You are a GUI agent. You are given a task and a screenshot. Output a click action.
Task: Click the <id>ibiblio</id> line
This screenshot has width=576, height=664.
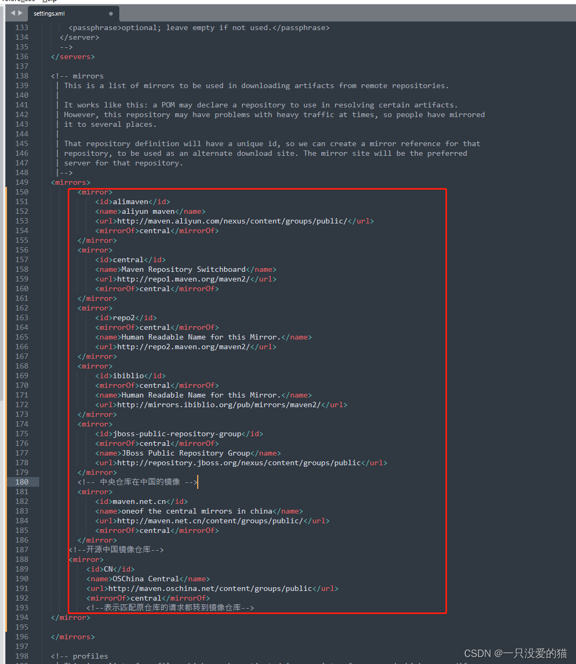pyautogui.click(x=131, y=376)
